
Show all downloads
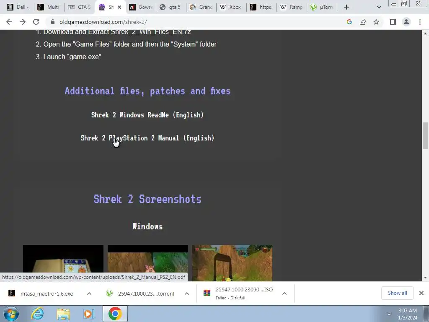[397, 293]
